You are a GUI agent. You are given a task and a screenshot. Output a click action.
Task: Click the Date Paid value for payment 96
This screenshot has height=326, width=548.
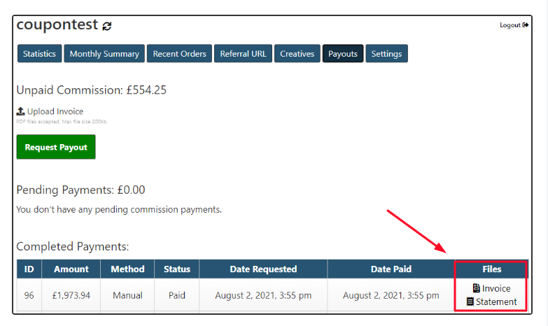[391, 295]
